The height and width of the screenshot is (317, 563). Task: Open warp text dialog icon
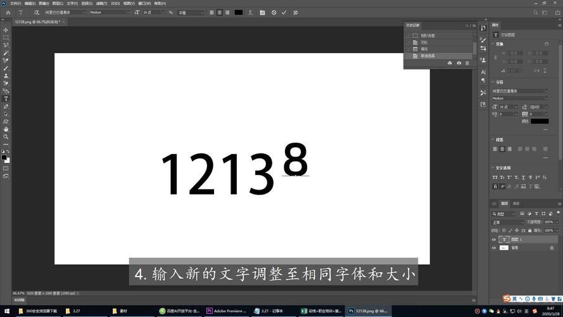pyautogui.click(x=250, y=13)
